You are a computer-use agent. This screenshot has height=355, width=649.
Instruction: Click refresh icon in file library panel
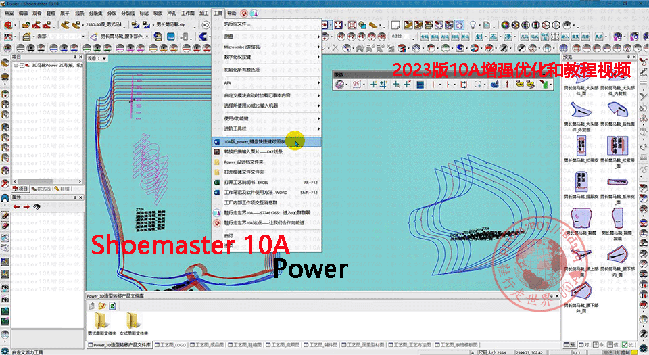[x=112, y=306]
